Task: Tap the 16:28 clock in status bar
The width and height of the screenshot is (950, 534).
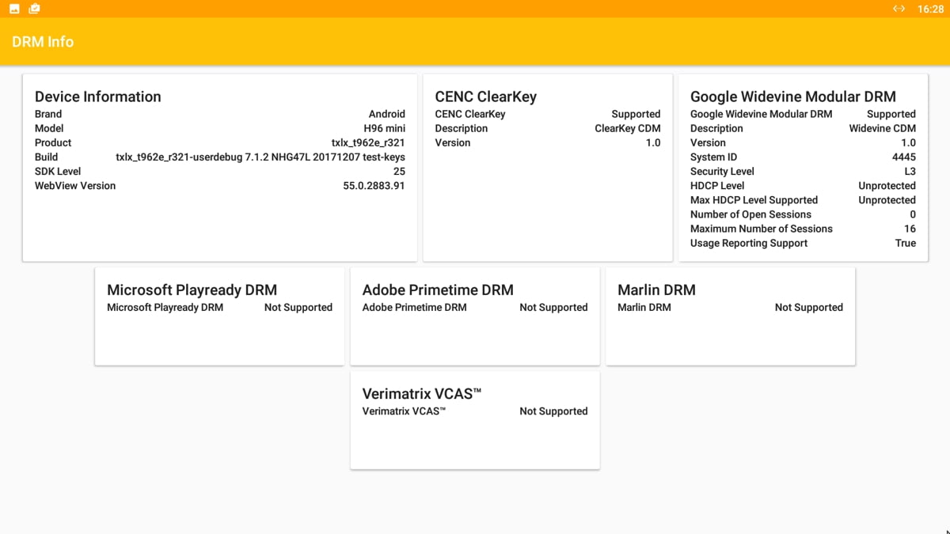Action: point(930,9)
